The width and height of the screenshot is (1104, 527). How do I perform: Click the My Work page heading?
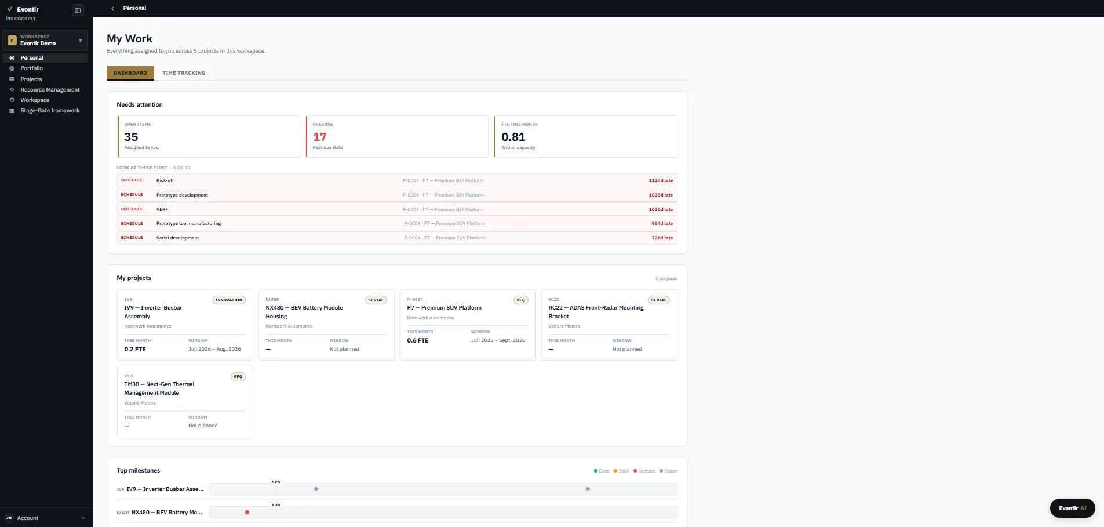129,39
